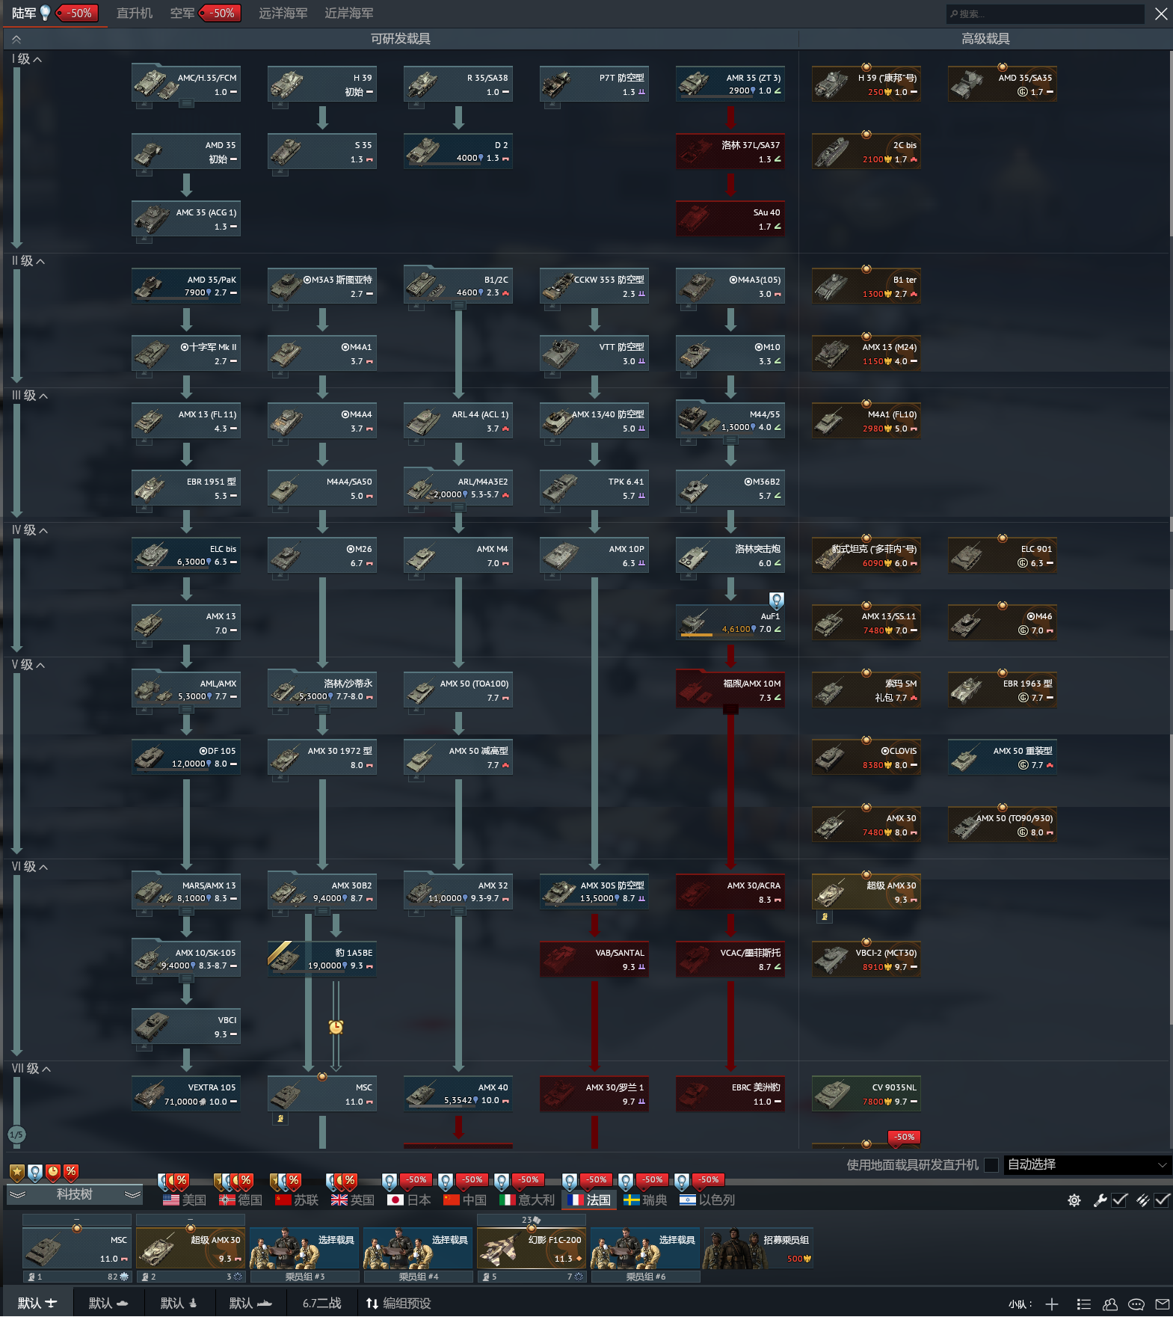Open the list icon beside the squad plus
This screenshot has height=1317, width=1173.
pyautogui.click(x=1083, y=1304)
